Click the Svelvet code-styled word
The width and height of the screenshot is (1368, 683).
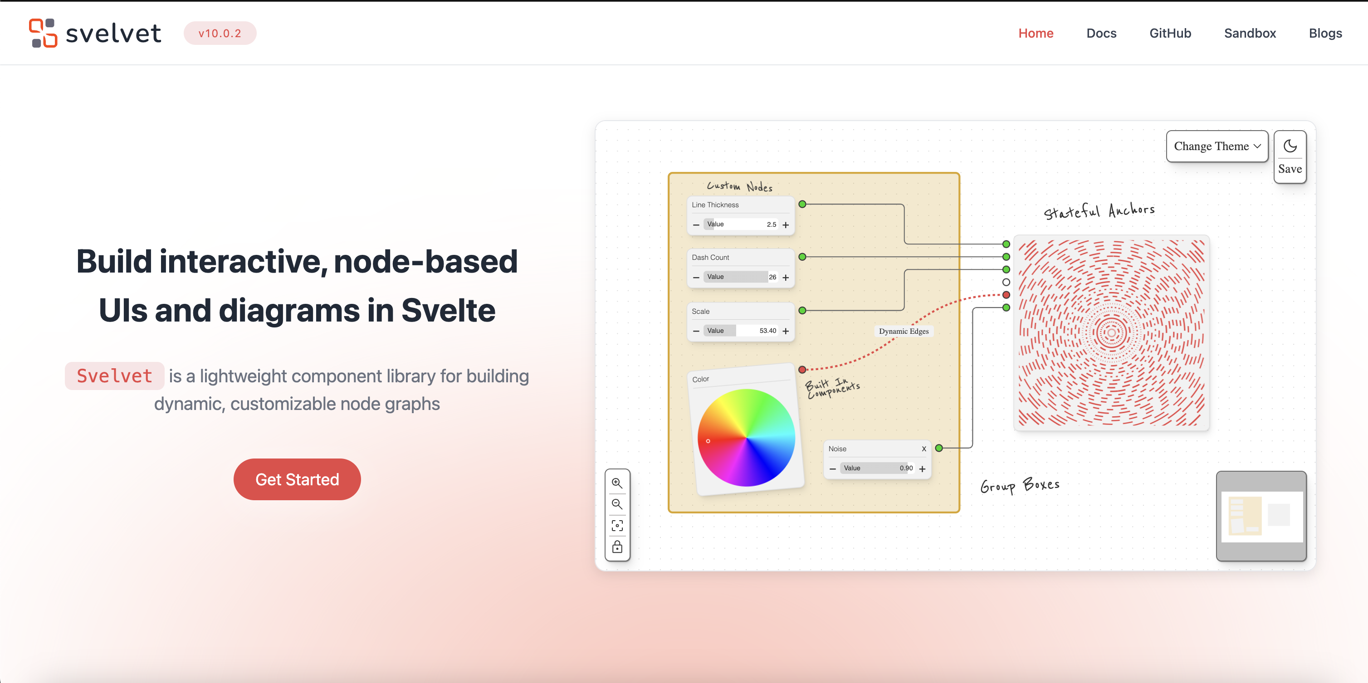[x=115, y=376]
